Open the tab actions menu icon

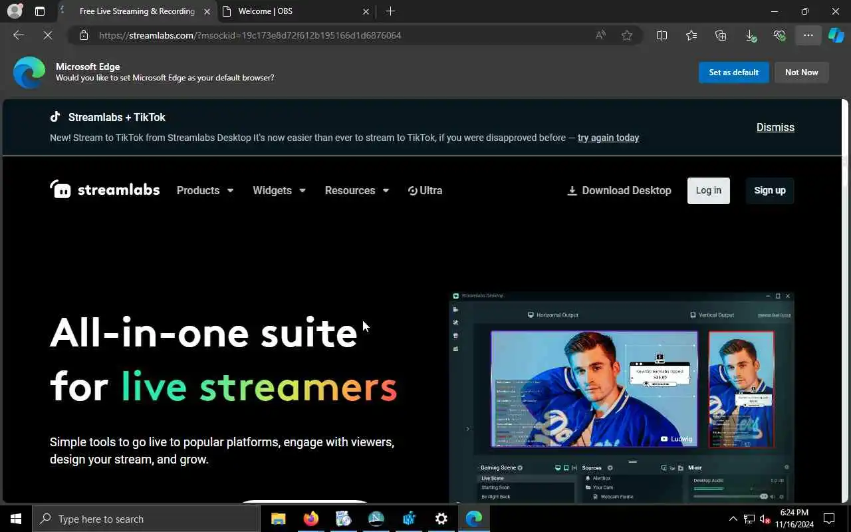pyautogui.click(x=40, y=11)
